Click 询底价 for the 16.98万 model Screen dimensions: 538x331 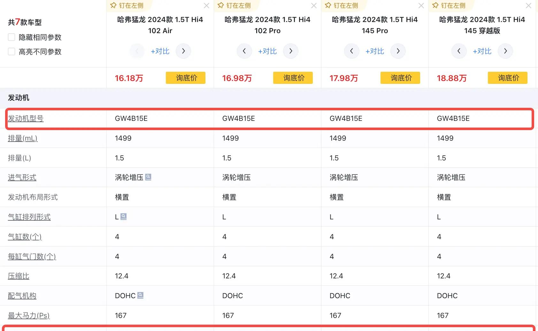(x=293, y=78)
